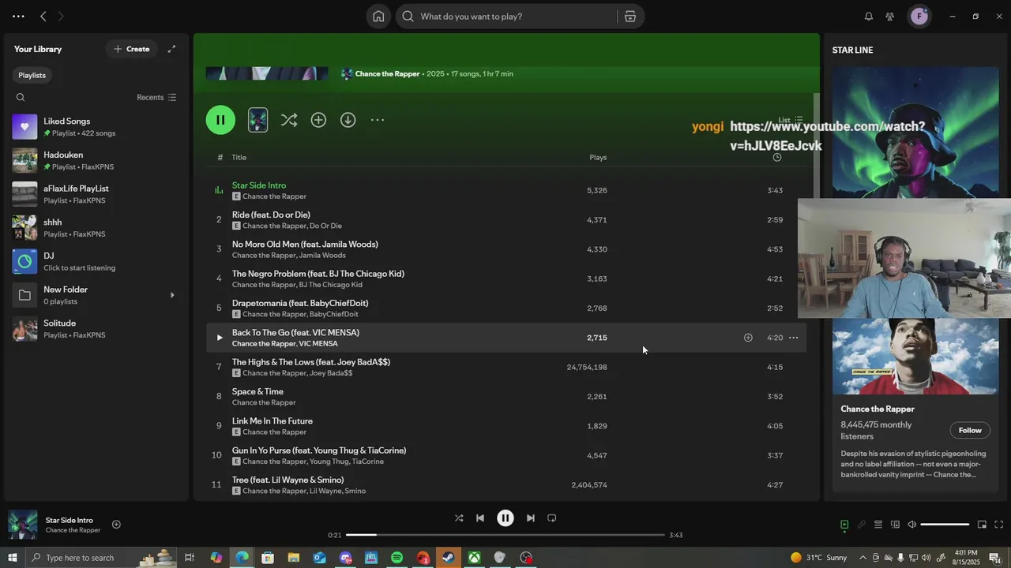Sort by the Plays column header
The width and height of the screenshot is (1011, 568).
click(x=598, y=158)
